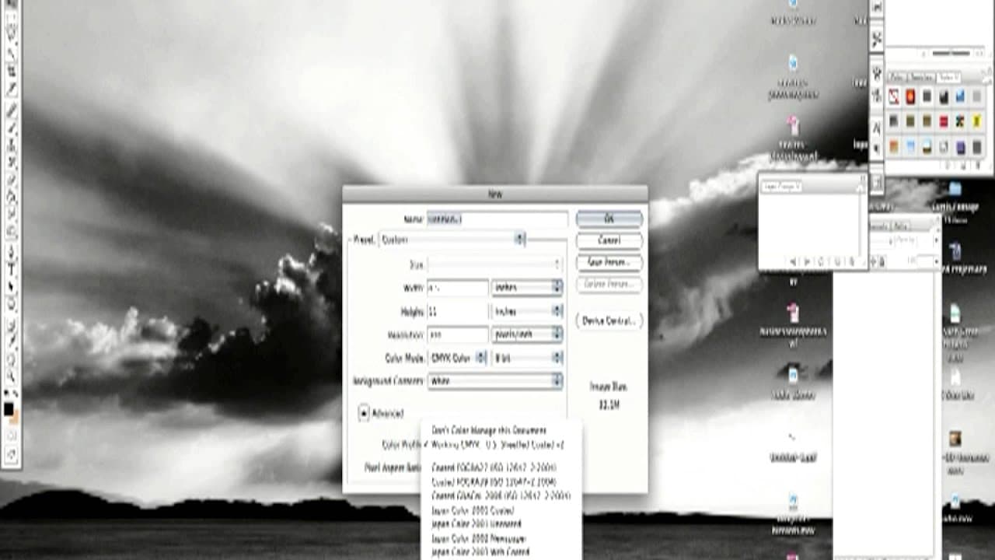Viewport: 995px width, 560px height.
Task: Choose Japan Color 2001 Uncoated
Action: click(476, 524)
